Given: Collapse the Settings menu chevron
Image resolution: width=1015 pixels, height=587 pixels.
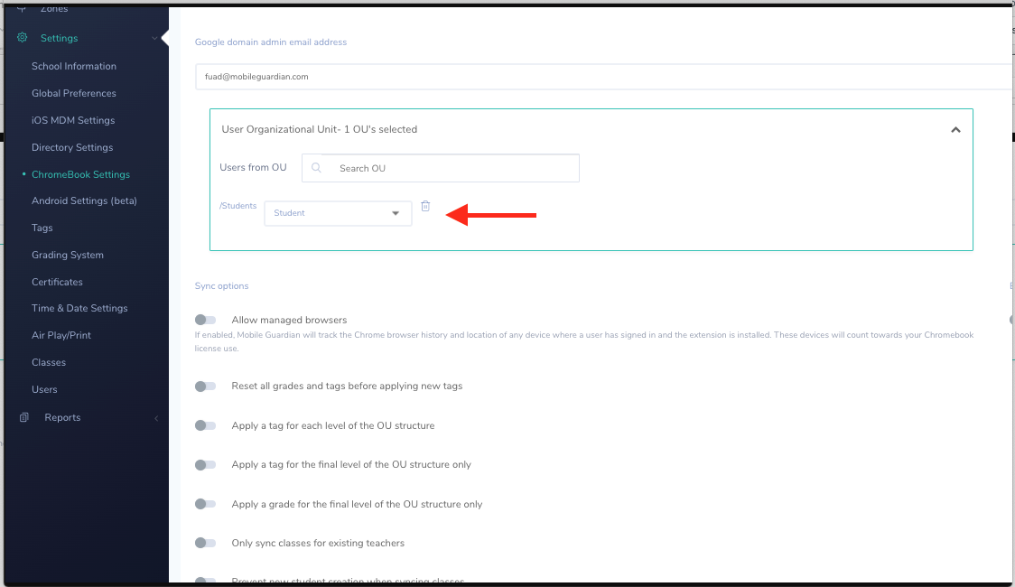Looking at the screenshot, I should (x=154, y=38).
